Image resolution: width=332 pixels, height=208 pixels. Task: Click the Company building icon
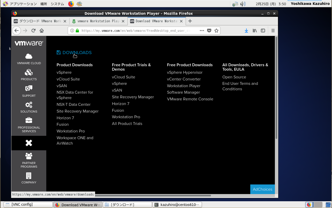click(x=29, y=176)
